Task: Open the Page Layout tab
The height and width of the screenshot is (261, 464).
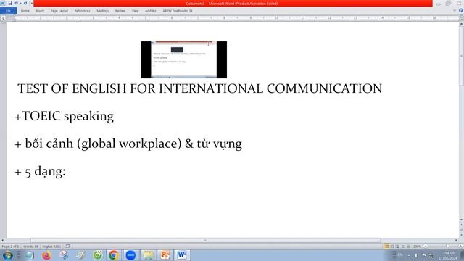Action: pos(59,11)
